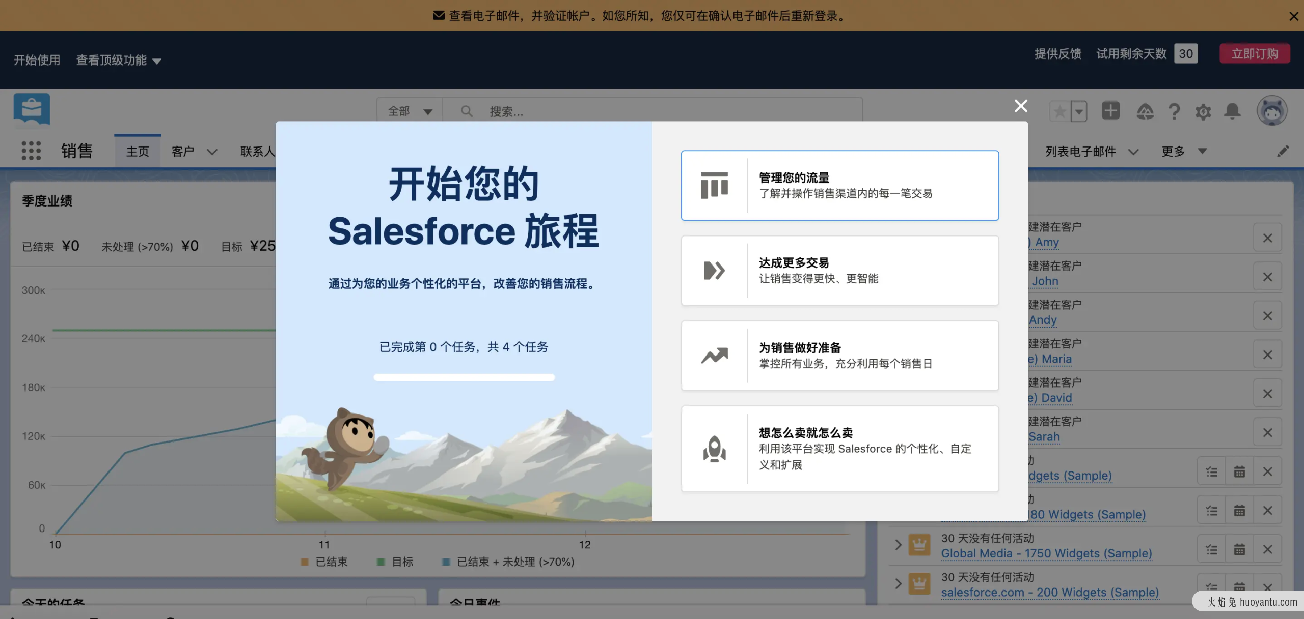This screenshot has height=619, width=1304.
Task: Create event for Global Media opportunity
Action: pos(1239,549)
